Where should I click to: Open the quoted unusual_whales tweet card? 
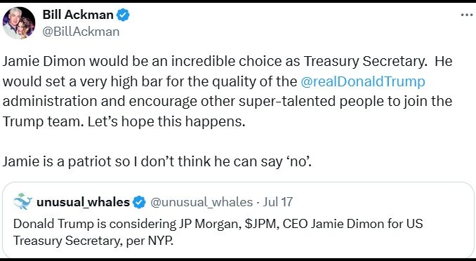tap(238, 220)
